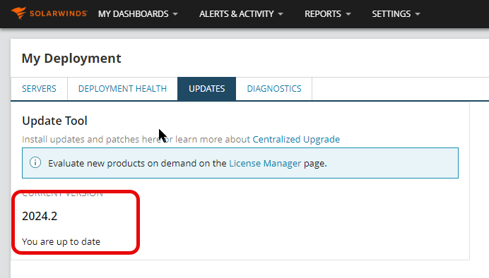Click the 2024.2 version number
The width and height of the screenshot is (489, 278).
tap(40, 216)
